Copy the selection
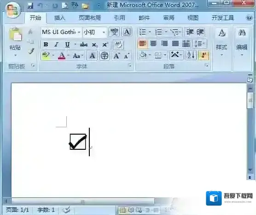 (x=30, y=41)
